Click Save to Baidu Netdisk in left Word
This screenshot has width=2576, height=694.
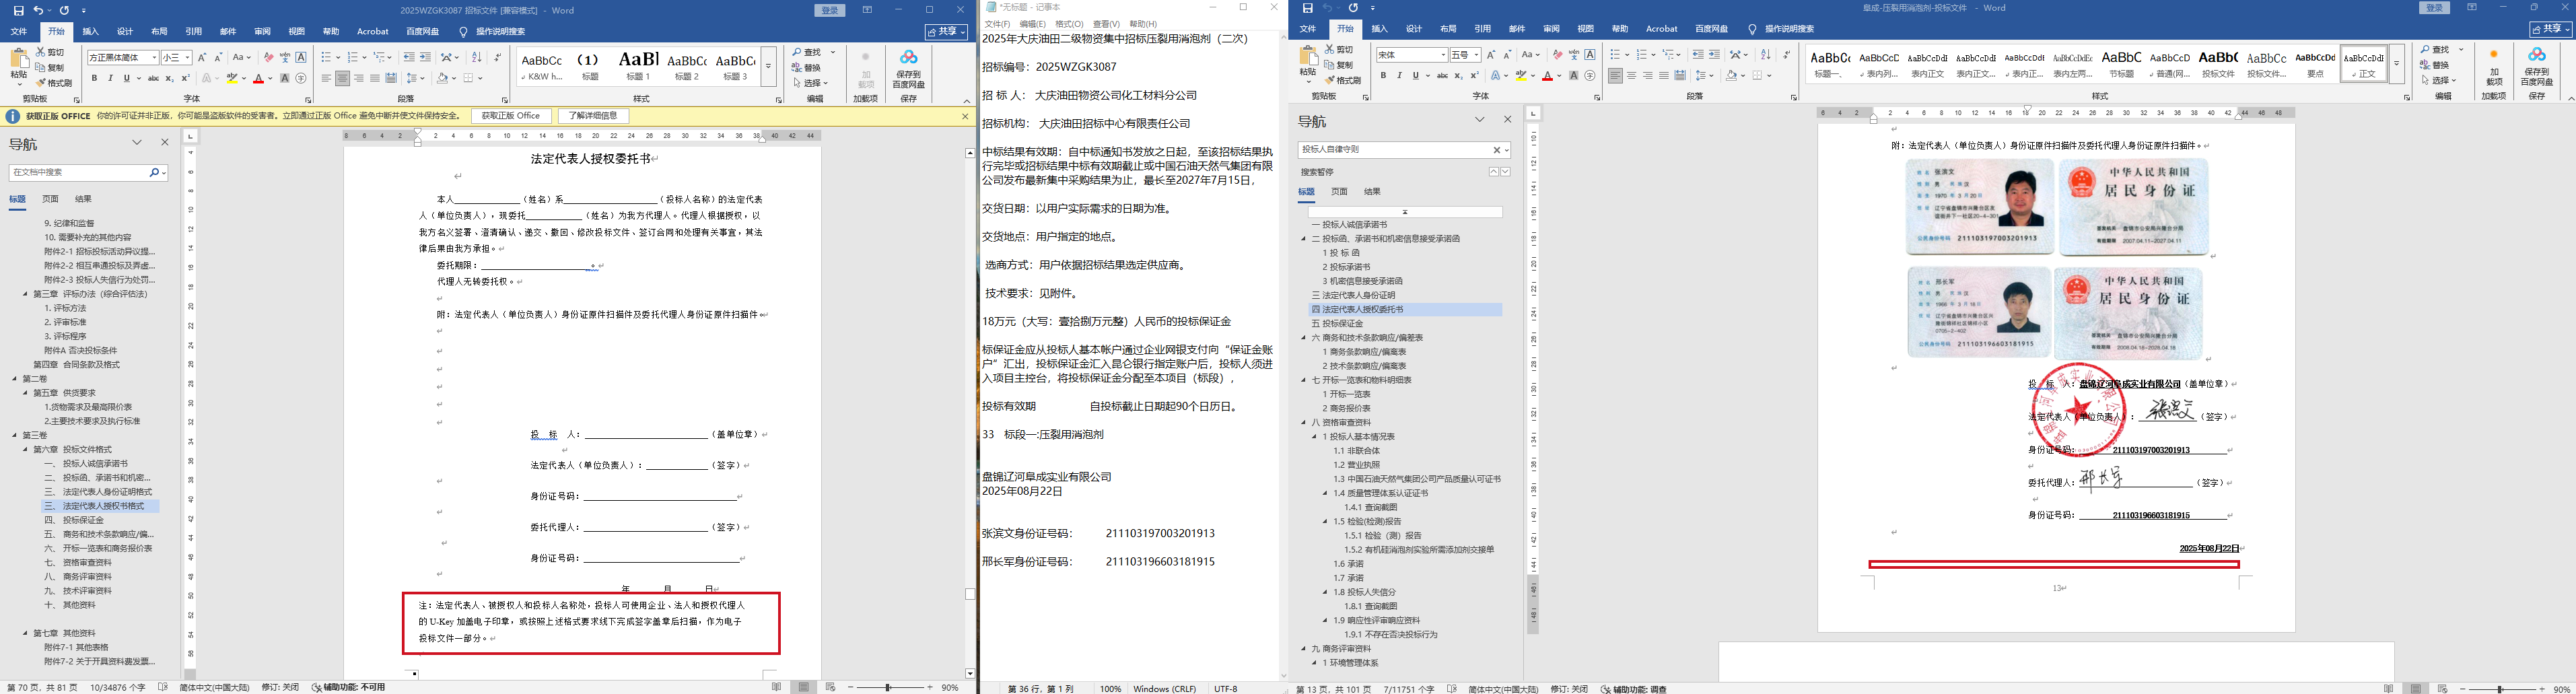[908, 69]
